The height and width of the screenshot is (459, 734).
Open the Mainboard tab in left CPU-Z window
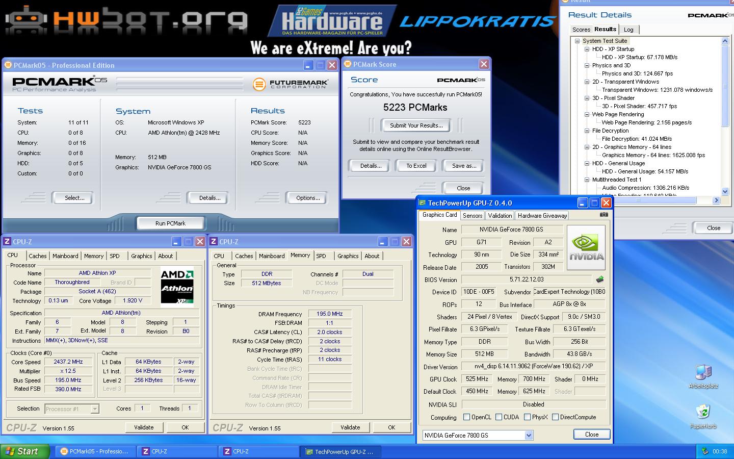tap(66, 256)
